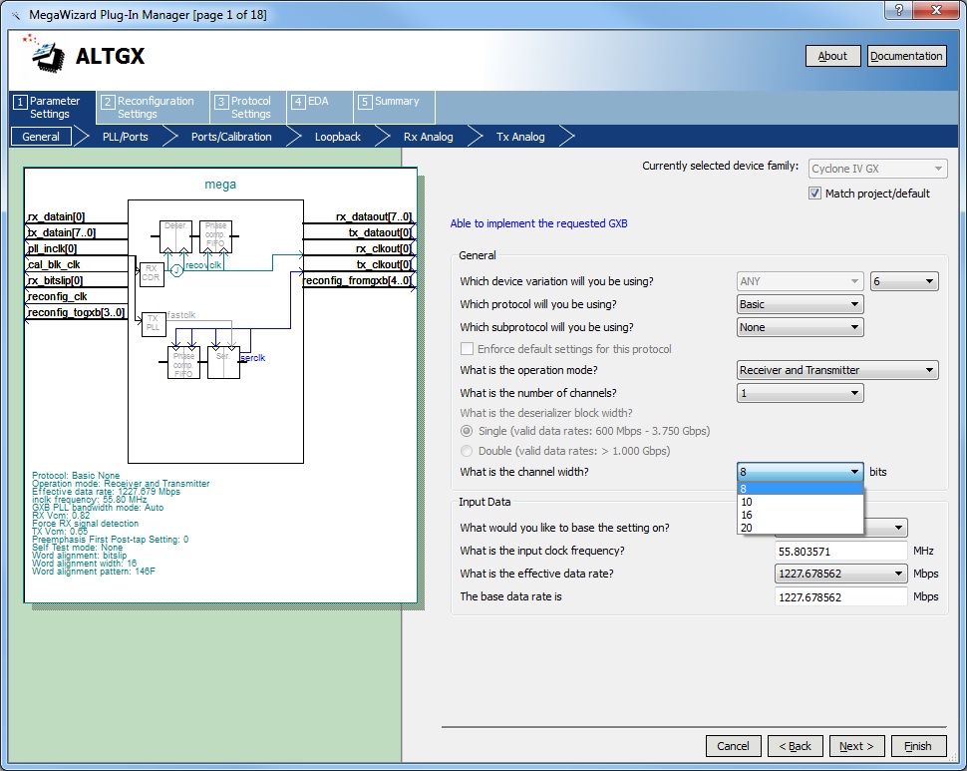Click the pll_inclk[0] port label
This screenshot has height=771, width=967.
(52, 248)
